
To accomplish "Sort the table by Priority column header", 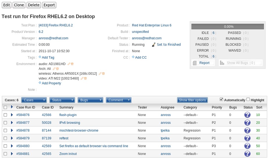I will [x=217, y=107].
